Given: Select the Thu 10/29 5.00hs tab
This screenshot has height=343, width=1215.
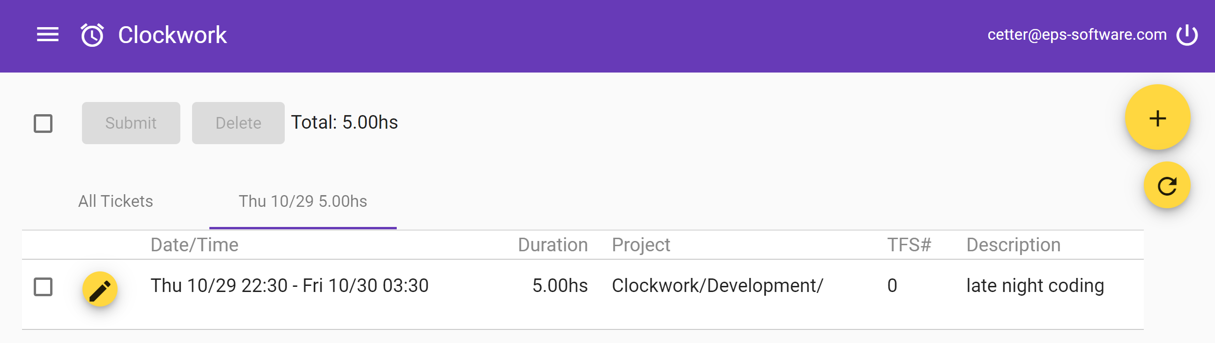Looking at the screenshot, I should click(x=303, y=201).
